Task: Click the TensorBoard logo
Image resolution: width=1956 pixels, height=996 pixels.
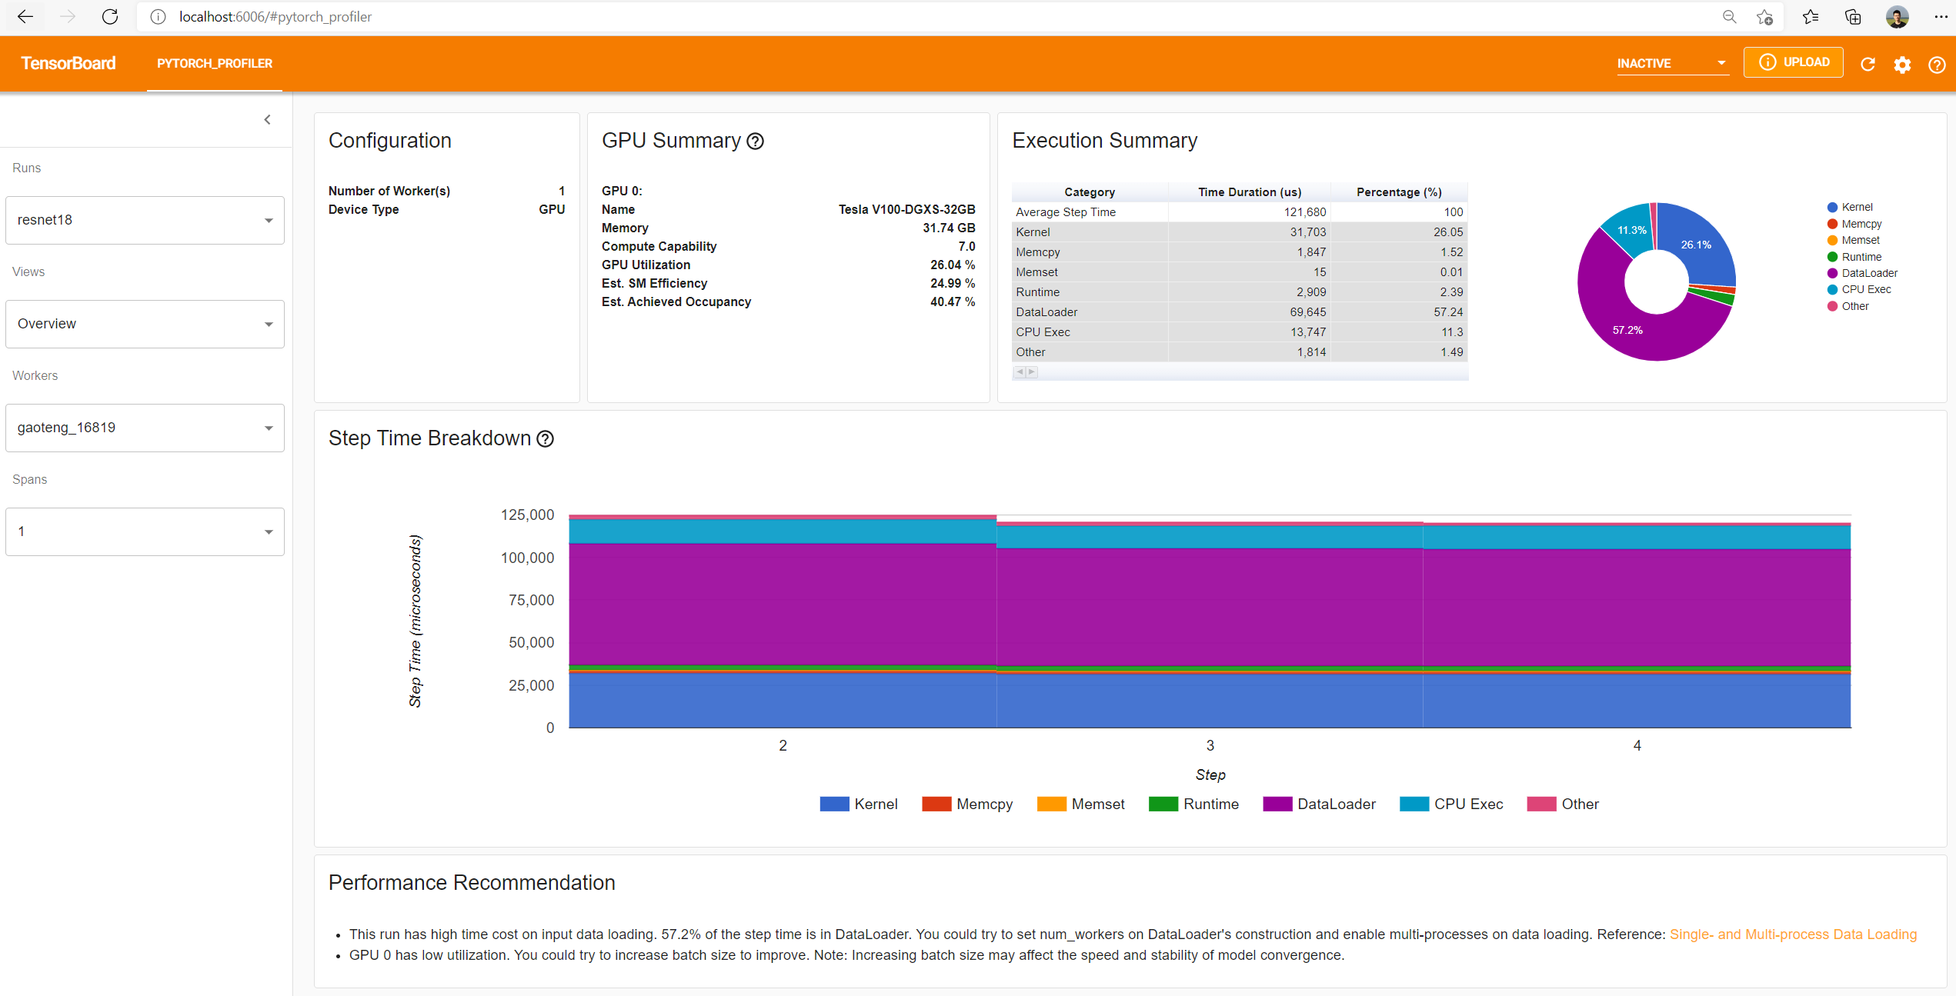Action: click(68, 63)
